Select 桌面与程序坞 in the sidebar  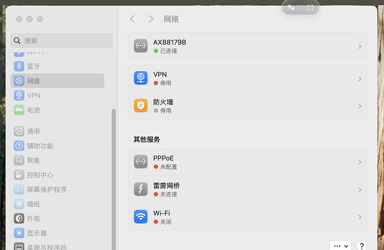click(57, 246)
